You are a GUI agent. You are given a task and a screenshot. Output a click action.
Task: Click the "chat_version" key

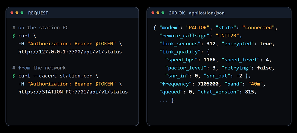pyautogui.click(x=218, y=92)
